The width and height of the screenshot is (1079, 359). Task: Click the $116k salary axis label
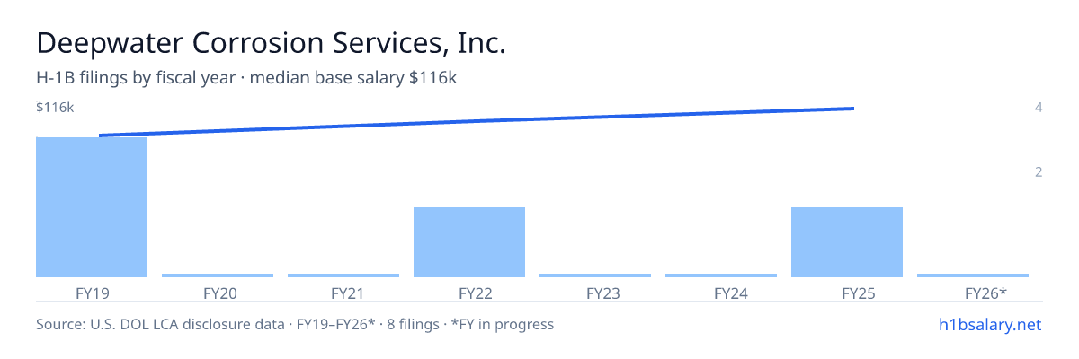pyautogui.click(x=55, y=108)
